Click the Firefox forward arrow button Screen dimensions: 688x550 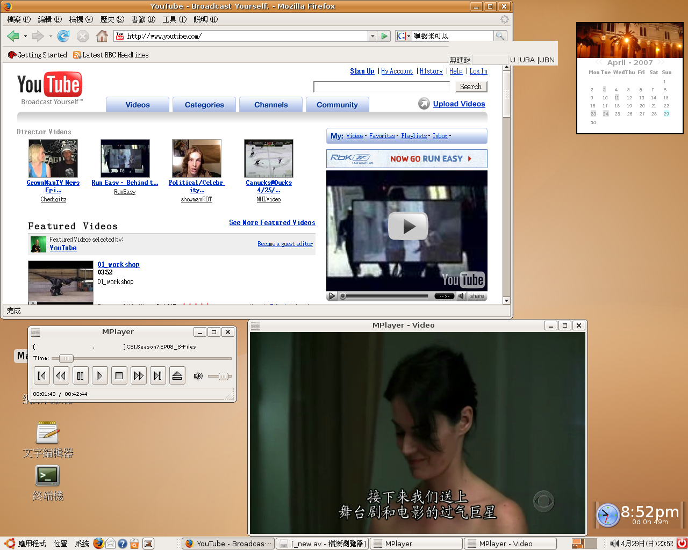point(38,36)
